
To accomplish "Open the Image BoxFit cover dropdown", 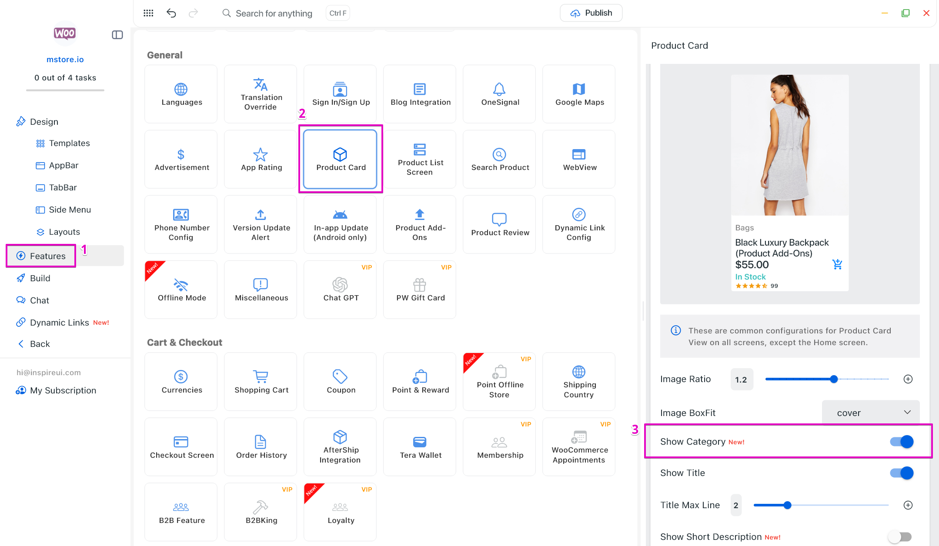I will tap(871, 413).
